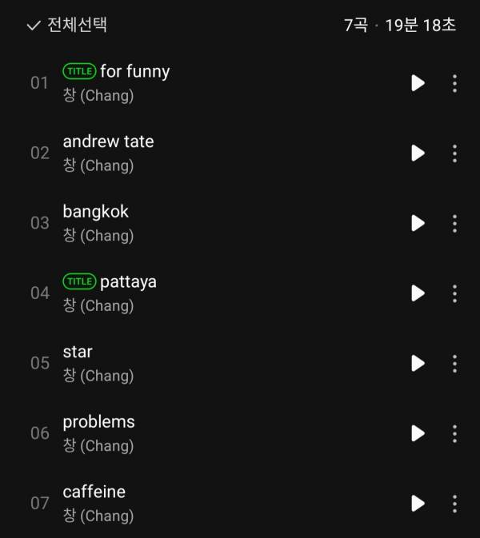This screenshot has width=480, height=538.
Task: Play the 'andrew tate' track
Action: tap(418, 153)
